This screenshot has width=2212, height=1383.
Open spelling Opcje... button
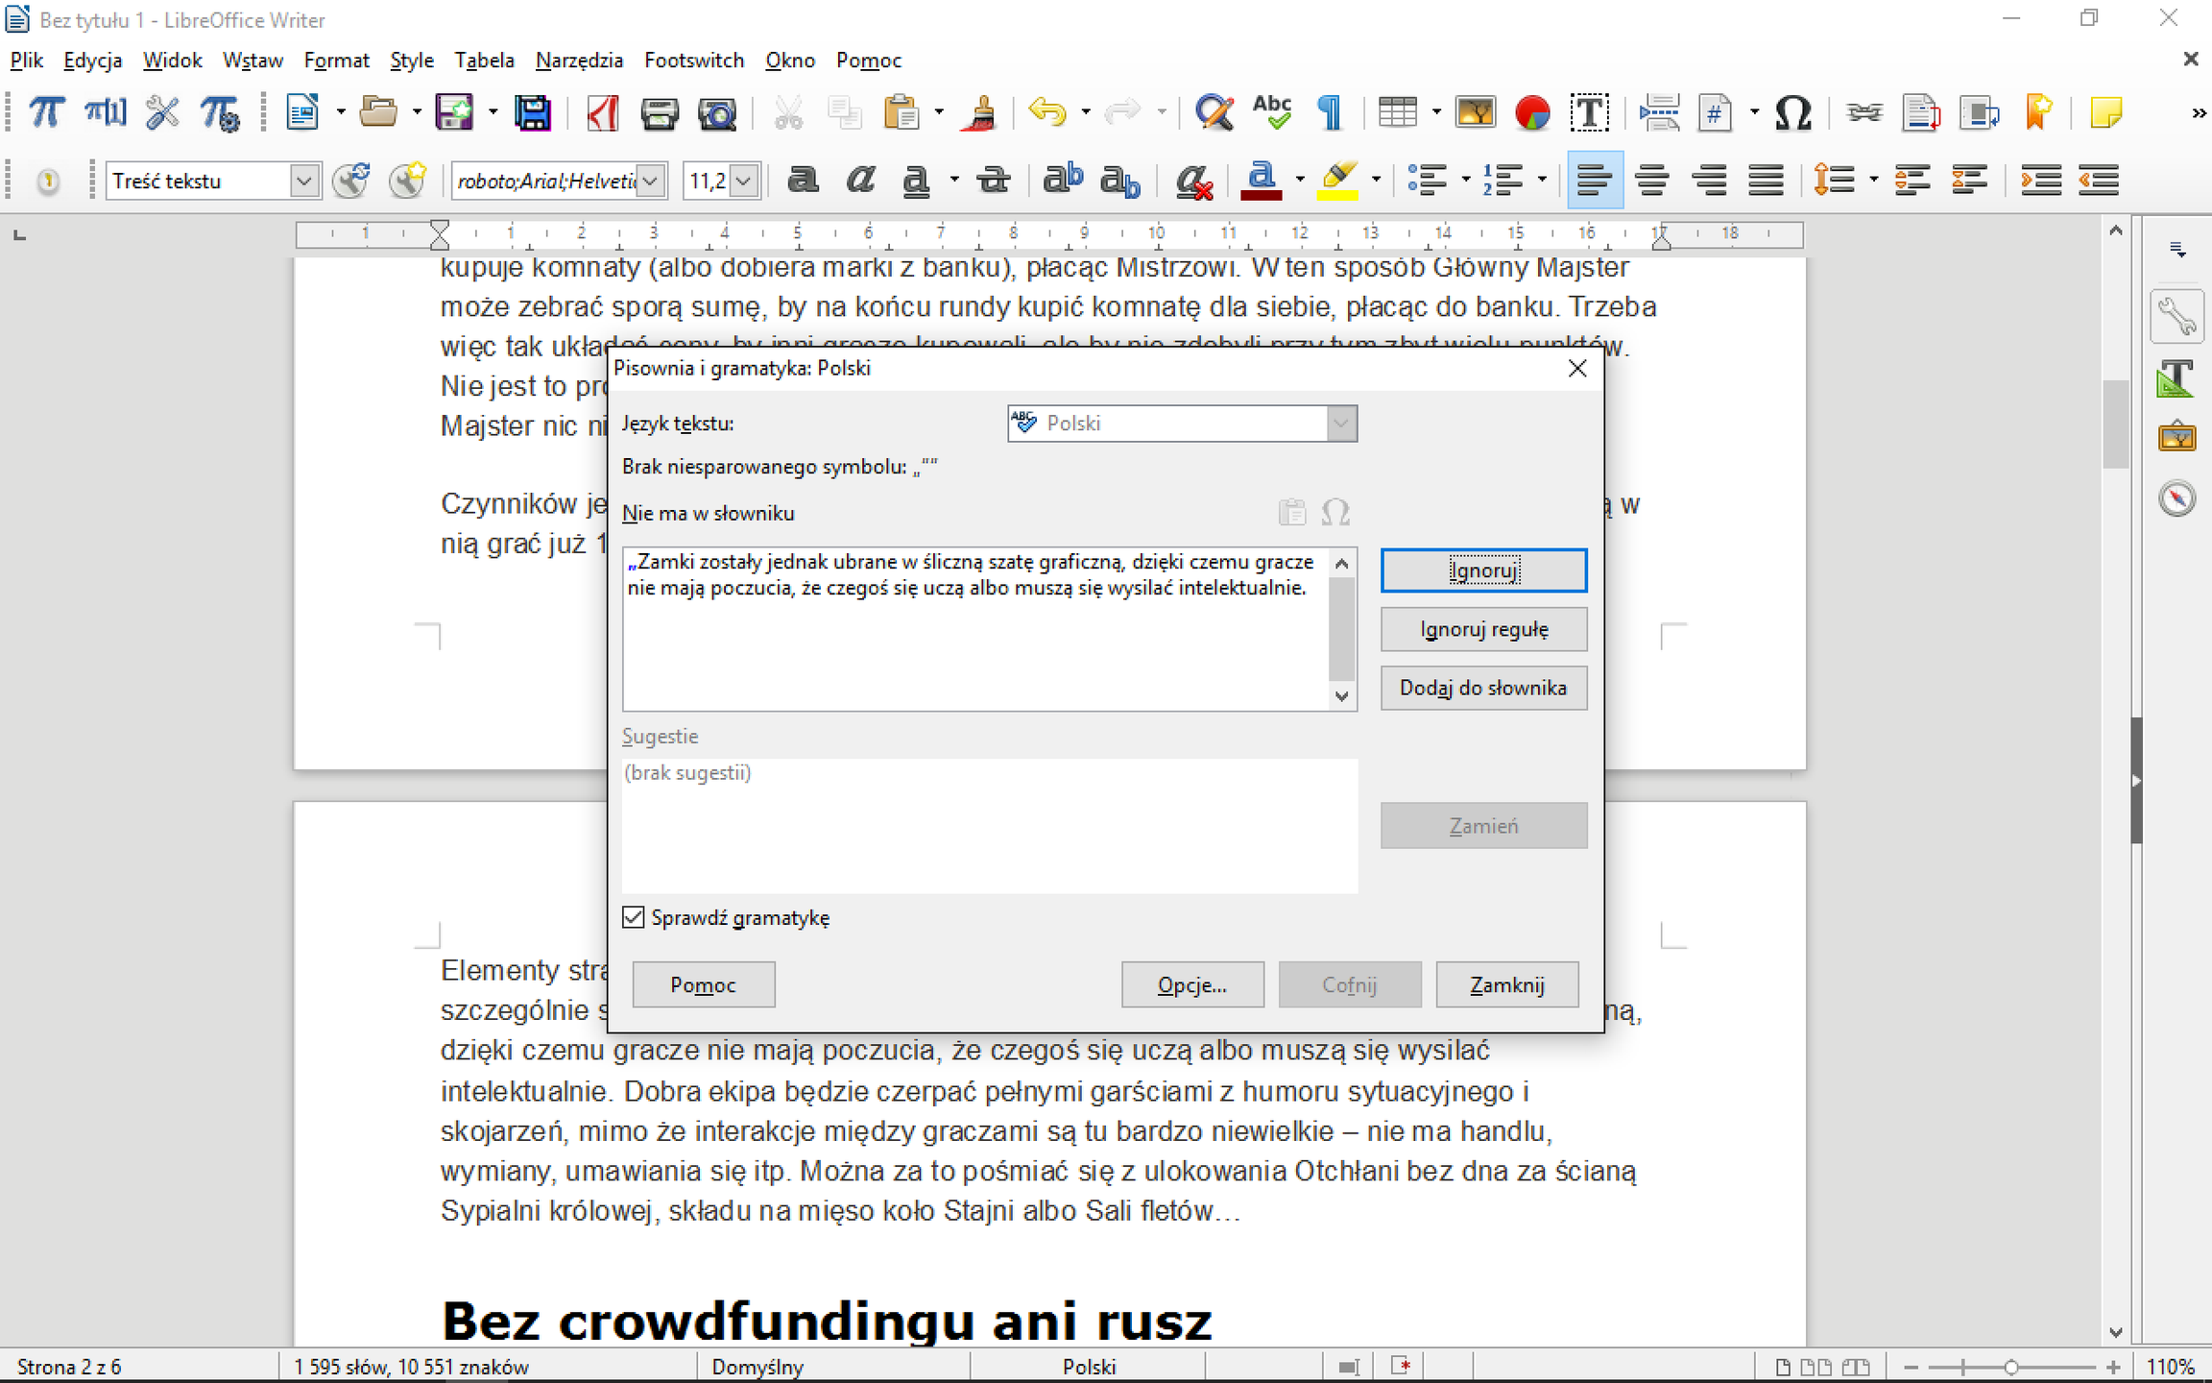[x=1192, y=984]
